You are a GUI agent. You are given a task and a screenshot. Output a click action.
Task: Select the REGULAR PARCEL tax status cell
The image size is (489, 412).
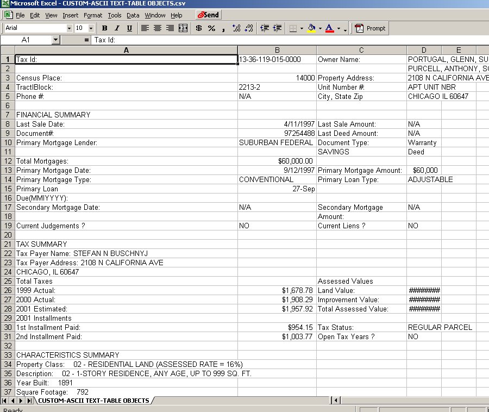tap(424, 327)
